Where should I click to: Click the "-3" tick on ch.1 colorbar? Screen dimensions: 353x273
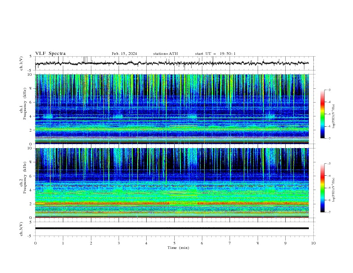[328, 90]
